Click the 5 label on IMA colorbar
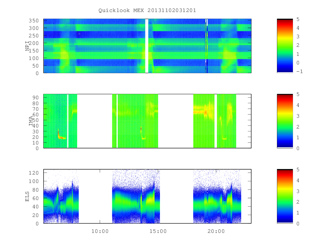The width and height of the screenshot is (335, 251). (298, 94)
